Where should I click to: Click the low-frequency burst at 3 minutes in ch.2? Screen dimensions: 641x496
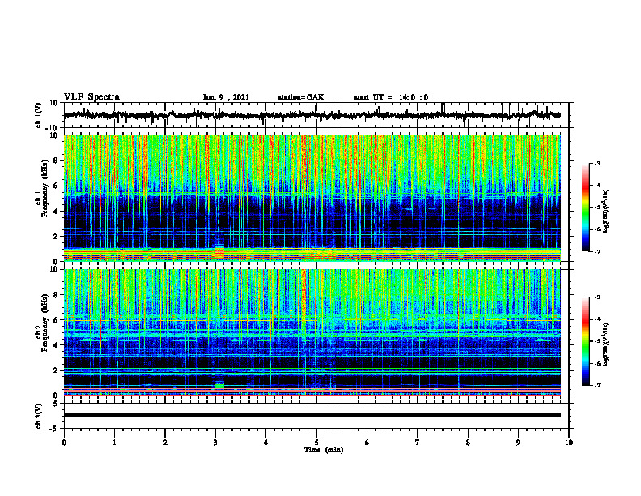(x=220, y=385)
